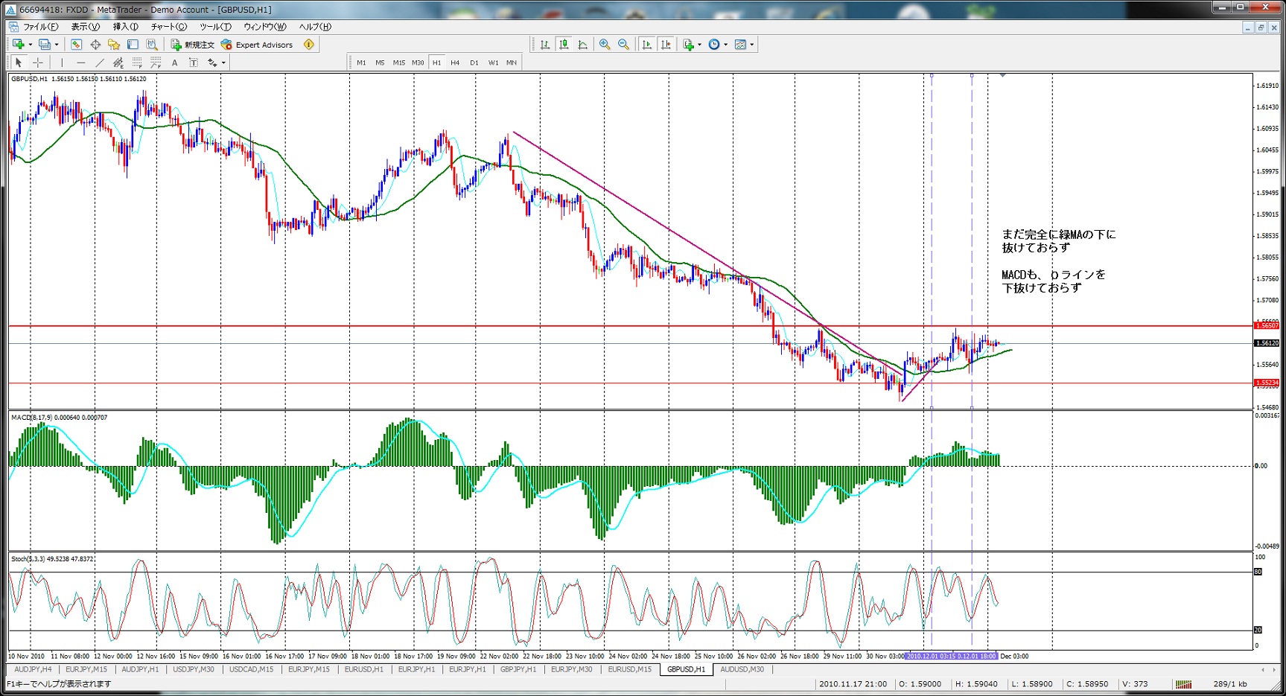
Task: Zoom in on the chart
Action: [605, 45]
